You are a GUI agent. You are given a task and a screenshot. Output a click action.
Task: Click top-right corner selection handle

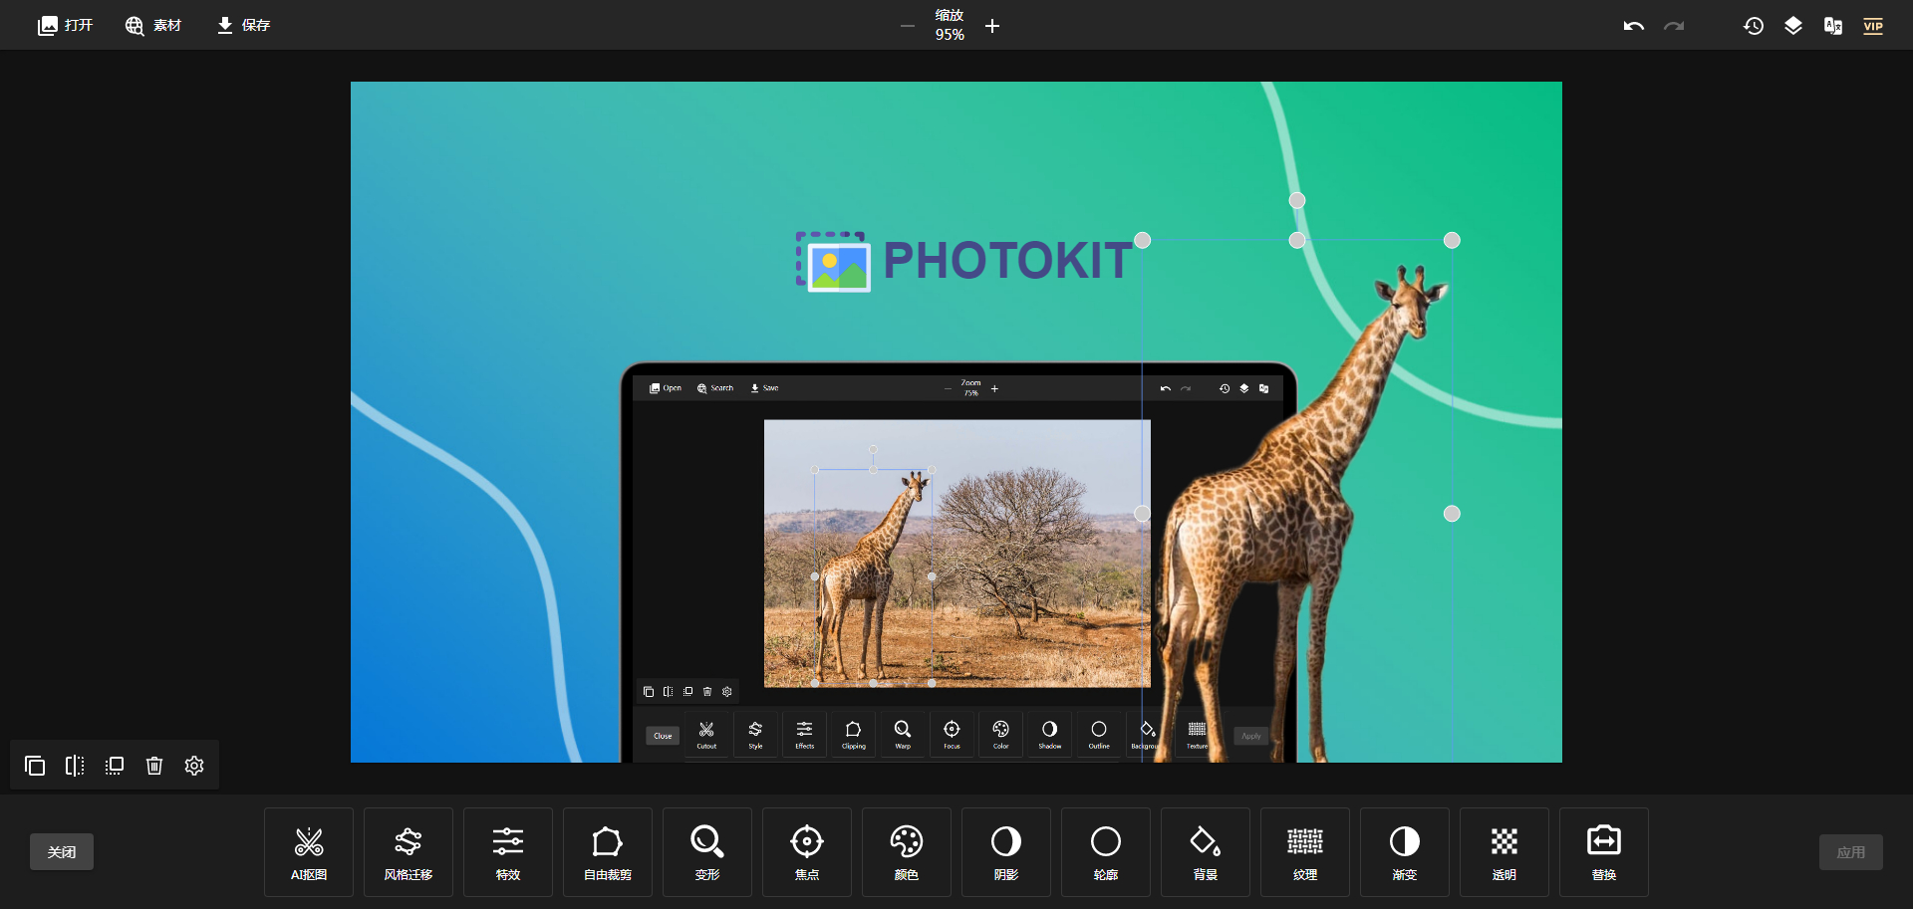coord(1452,240)
